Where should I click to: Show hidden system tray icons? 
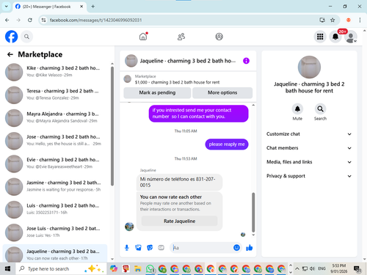pyautogui.click(x=297, y=268)
